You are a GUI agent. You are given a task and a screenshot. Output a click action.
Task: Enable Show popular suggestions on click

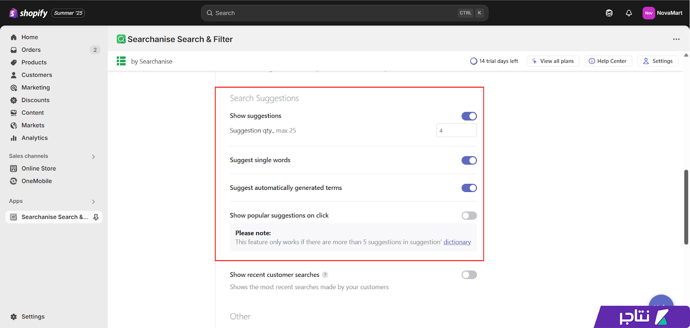pos(469,216)
